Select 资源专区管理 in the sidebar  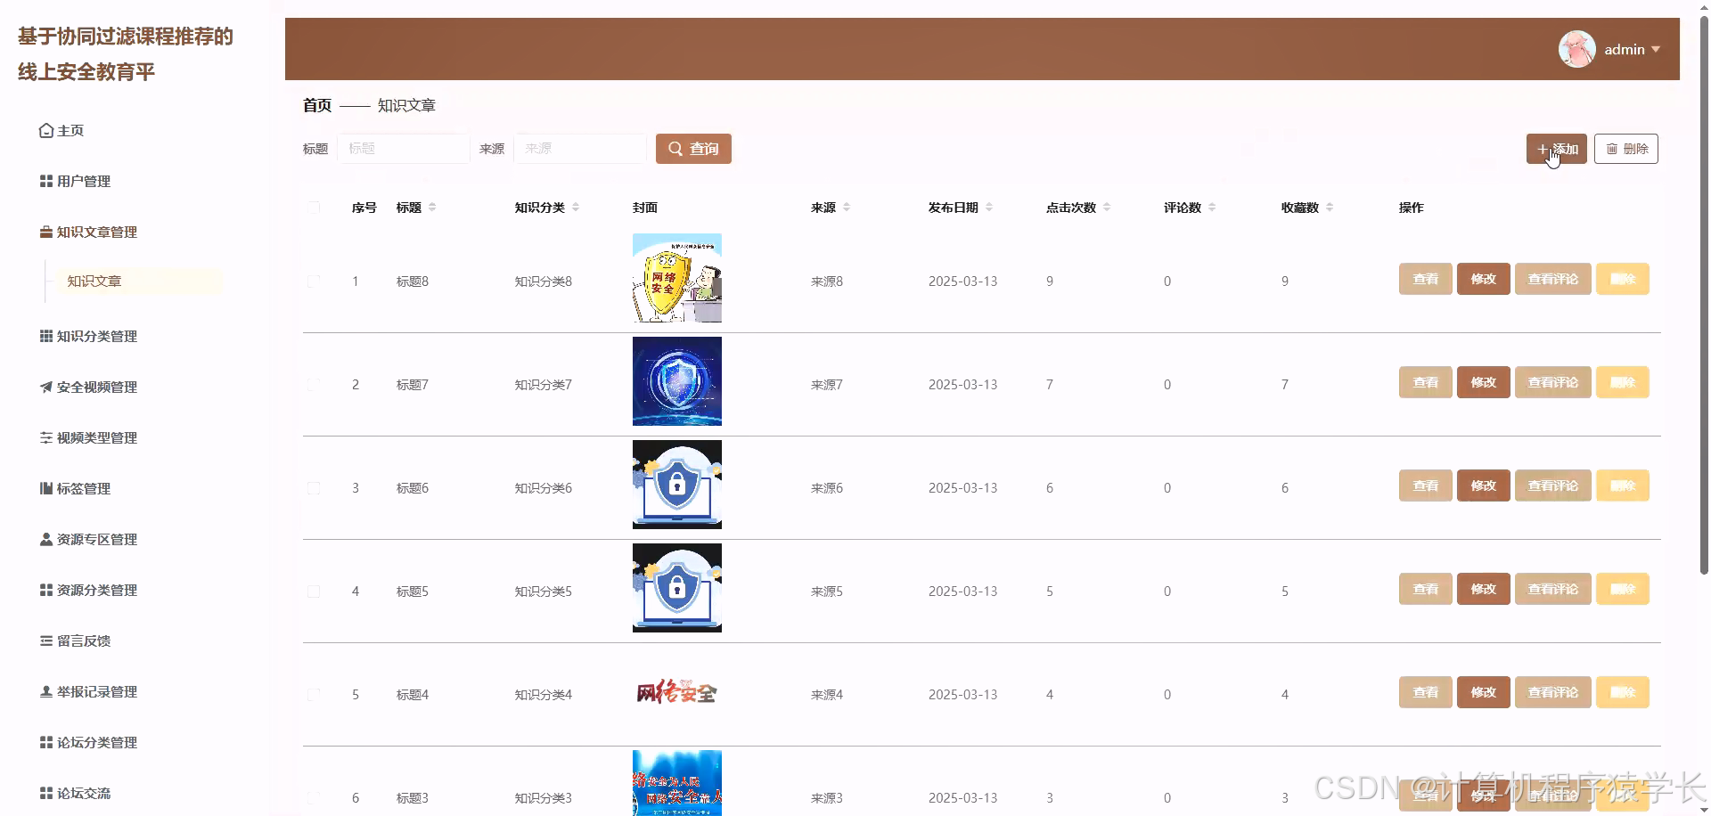(x=96, y=539)
